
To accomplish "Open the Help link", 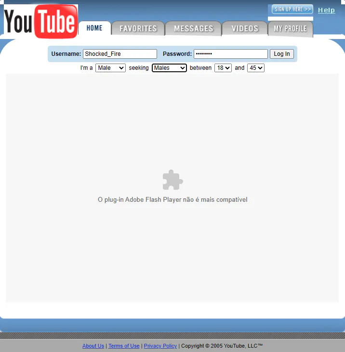I will pos(326,10).
